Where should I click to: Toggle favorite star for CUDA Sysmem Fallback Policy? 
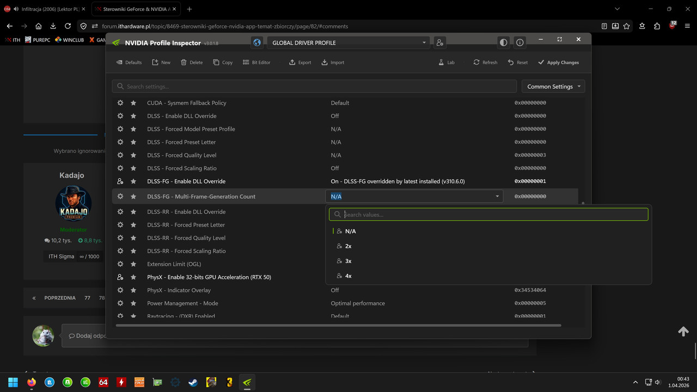click(x=133, y=103)
